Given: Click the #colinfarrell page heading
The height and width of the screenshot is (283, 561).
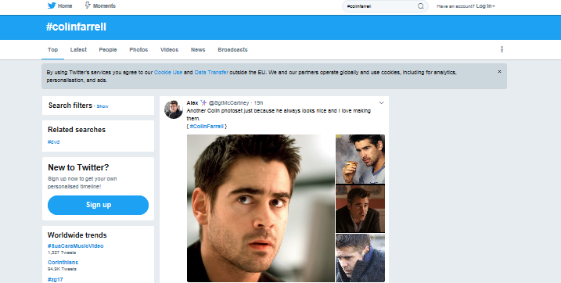Looking at the screenshot, I should (76, 27).
